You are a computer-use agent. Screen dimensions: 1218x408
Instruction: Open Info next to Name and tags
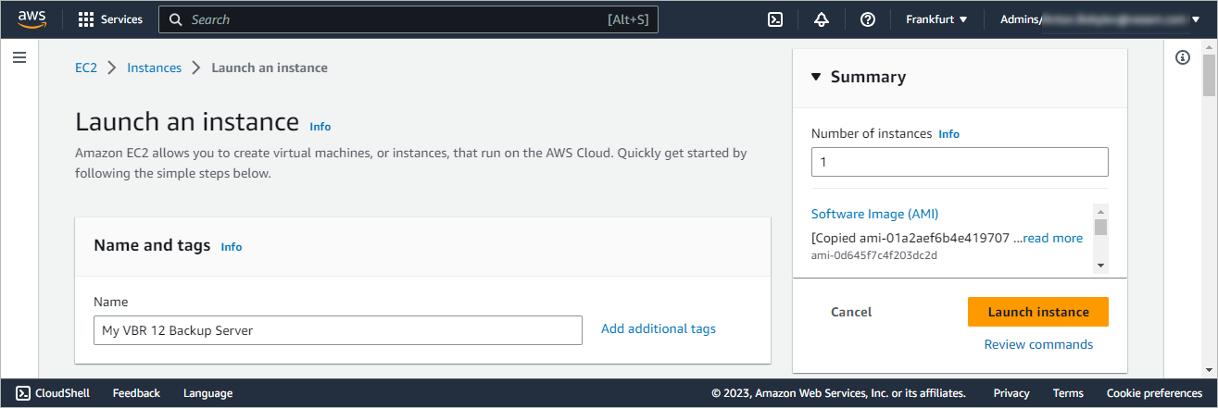point(232,247)
